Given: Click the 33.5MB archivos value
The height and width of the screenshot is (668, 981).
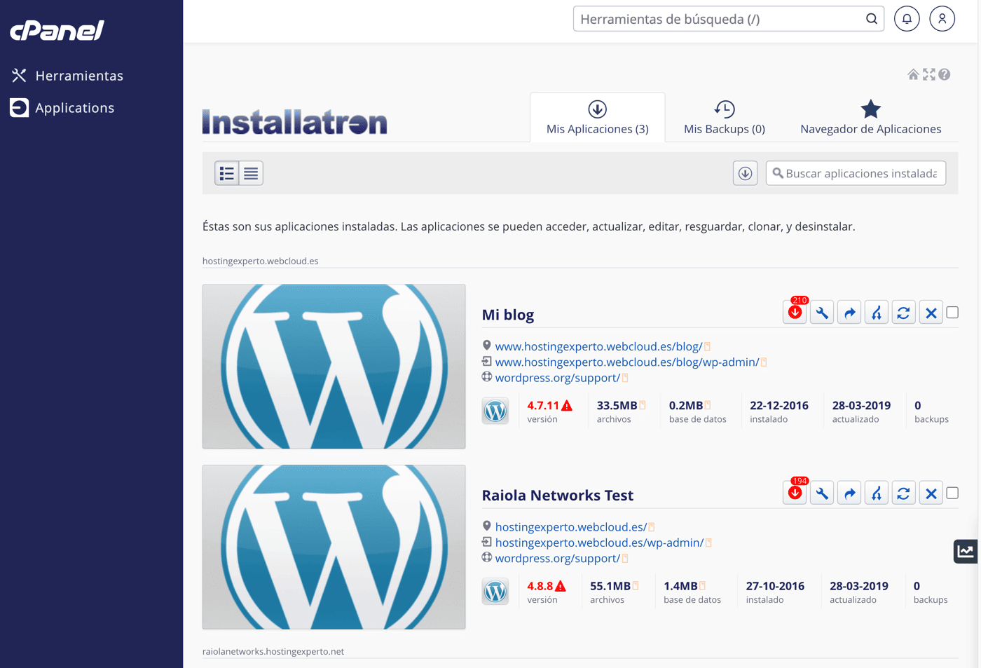Looking at the screenshot, I should click(617, 406).
